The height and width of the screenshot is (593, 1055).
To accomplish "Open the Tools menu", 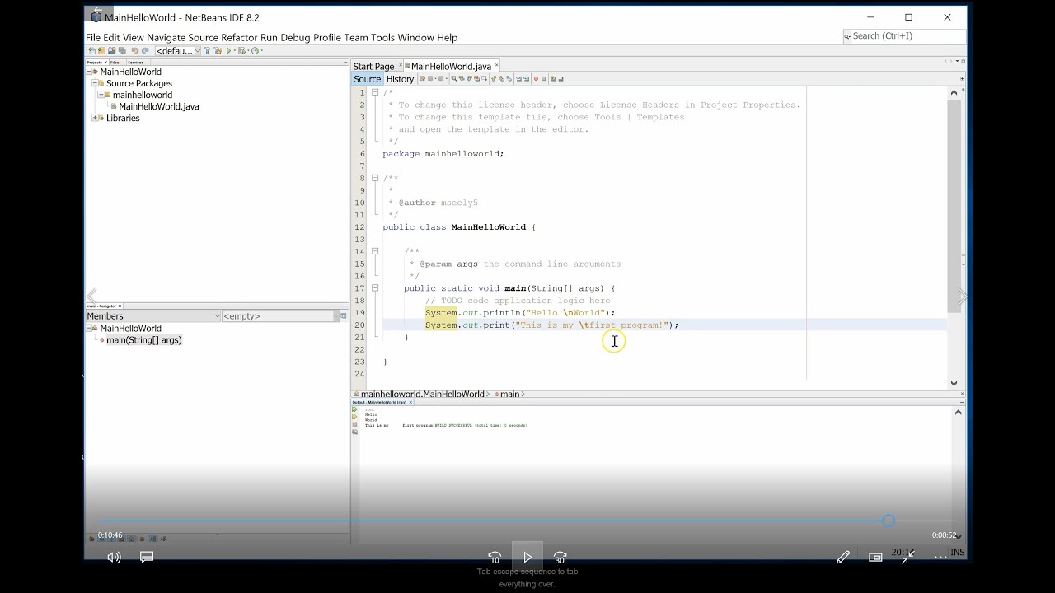I will 382,37.
